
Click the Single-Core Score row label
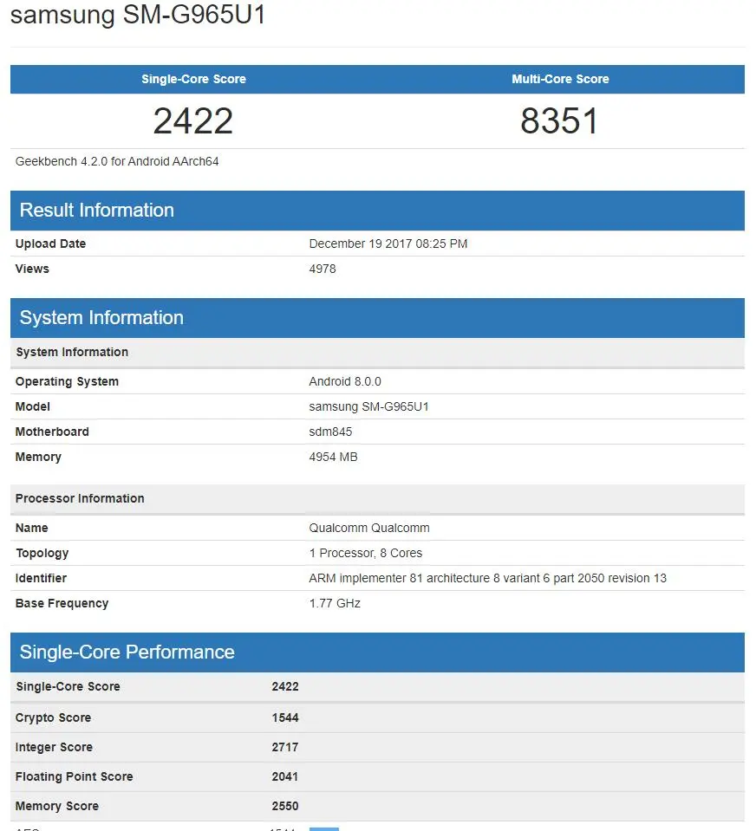68,687
